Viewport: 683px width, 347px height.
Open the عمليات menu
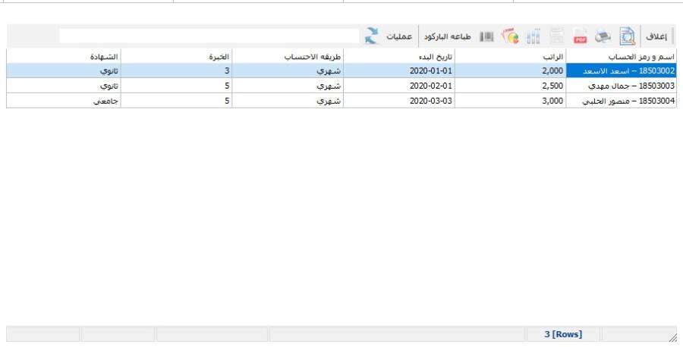point(399,36)
